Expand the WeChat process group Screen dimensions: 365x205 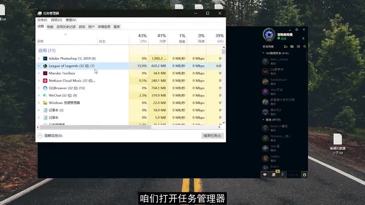39,95
